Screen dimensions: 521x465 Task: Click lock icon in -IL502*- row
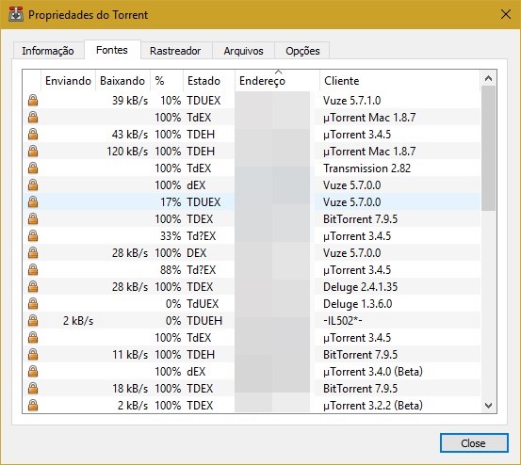click(33, 320)
